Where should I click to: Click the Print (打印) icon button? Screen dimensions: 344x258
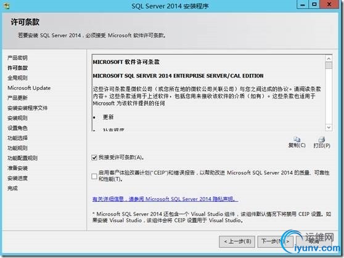[322, 142]
